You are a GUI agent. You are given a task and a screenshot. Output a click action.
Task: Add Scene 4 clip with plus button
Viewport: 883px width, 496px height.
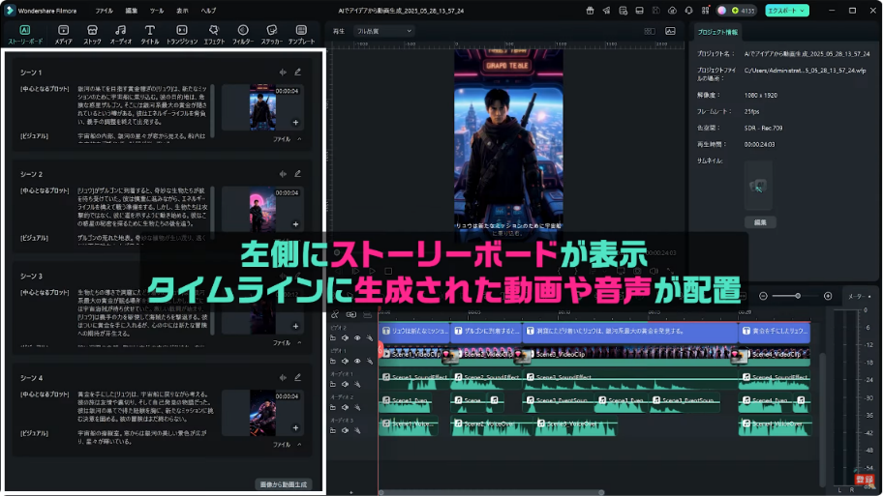tap(295, 427)
